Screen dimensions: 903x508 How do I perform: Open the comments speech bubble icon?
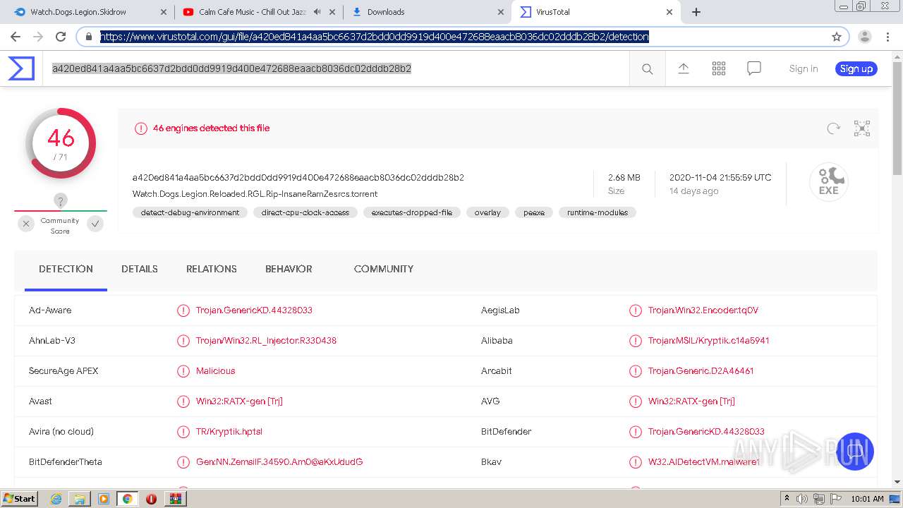pos(754,68)
